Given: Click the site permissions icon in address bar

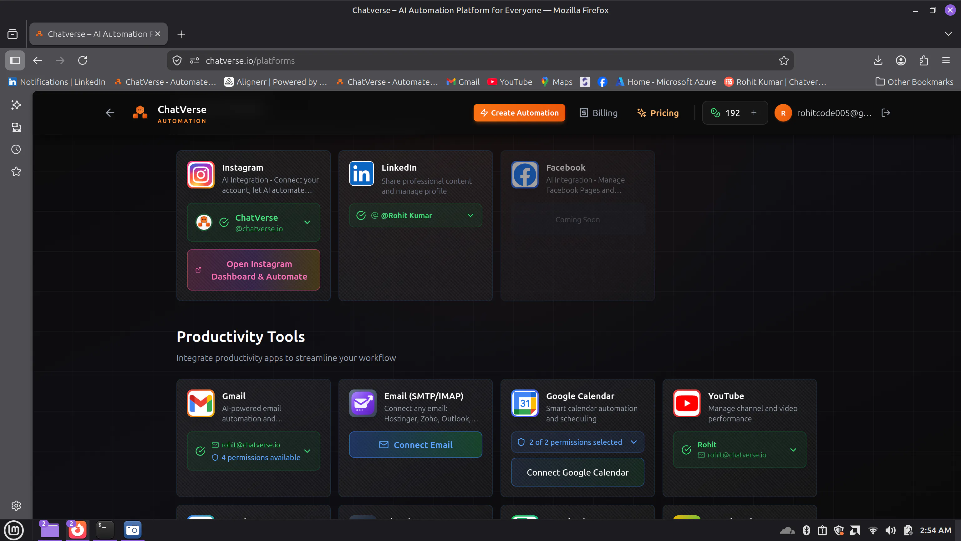Looking at the screenshot, I should coord(194,60).
